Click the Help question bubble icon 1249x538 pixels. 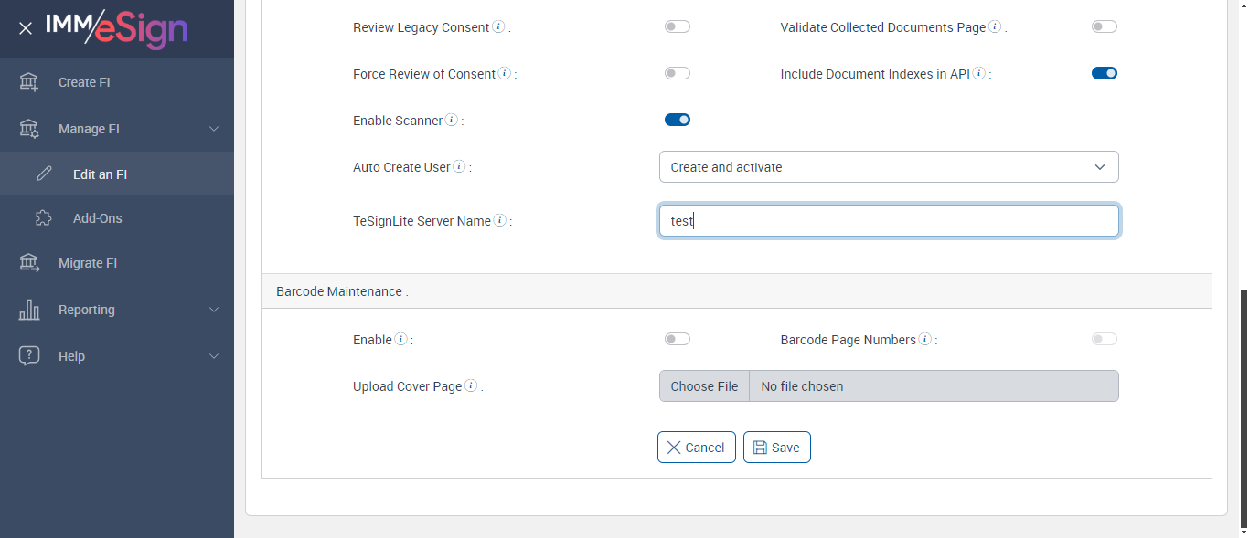coord(29,356)
